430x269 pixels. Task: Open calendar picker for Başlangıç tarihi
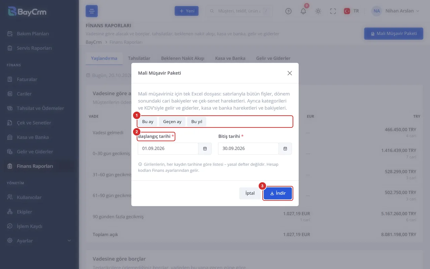point(205,149)
